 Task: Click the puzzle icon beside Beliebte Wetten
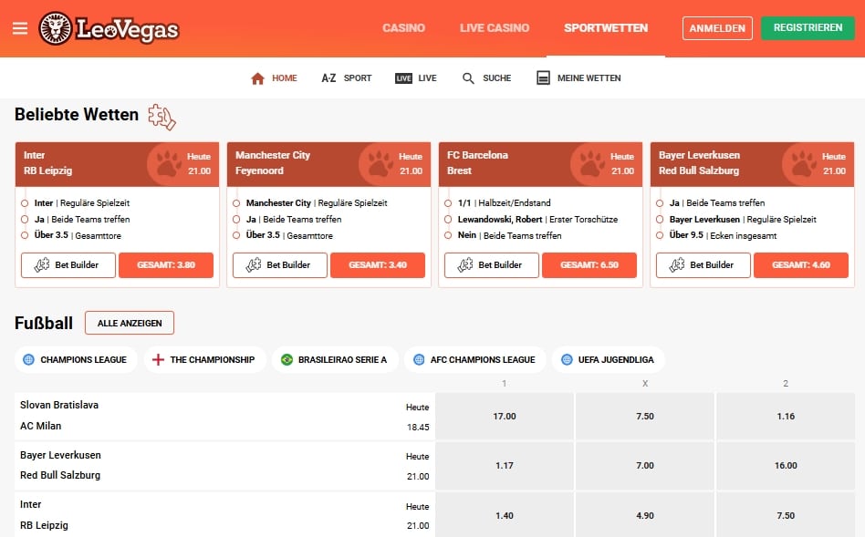(162, 117)
